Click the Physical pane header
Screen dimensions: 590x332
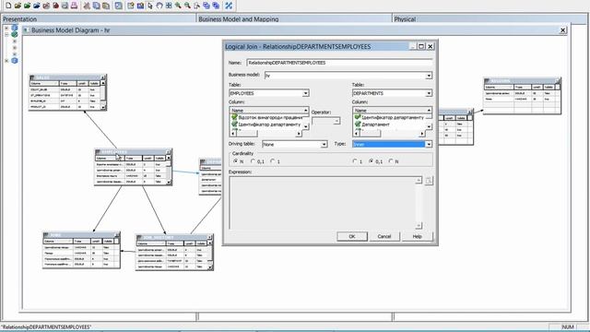coord(490,18)
